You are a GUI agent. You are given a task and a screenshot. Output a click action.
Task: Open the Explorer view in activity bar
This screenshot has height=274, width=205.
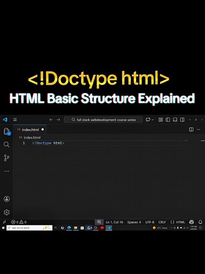(x=7, y=131)
